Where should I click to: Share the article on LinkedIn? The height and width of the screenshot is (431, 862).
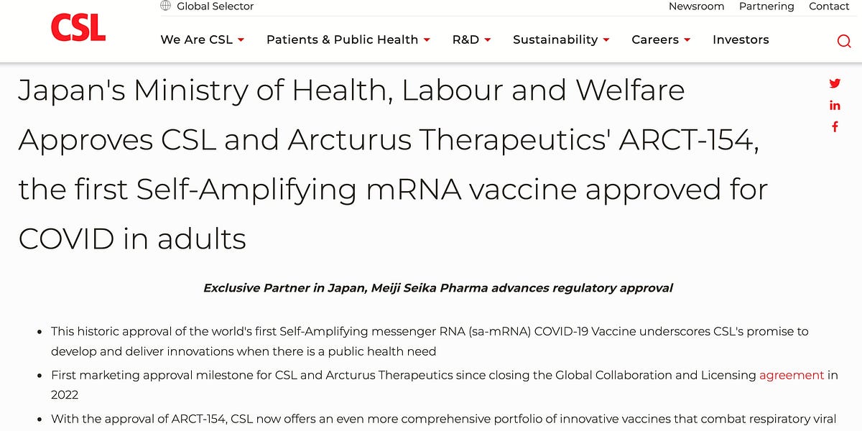[835, 105]
